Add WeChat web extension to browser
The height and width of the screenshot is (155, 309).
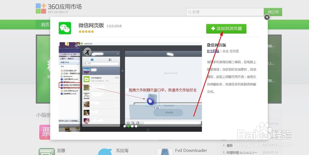(226, 28)
